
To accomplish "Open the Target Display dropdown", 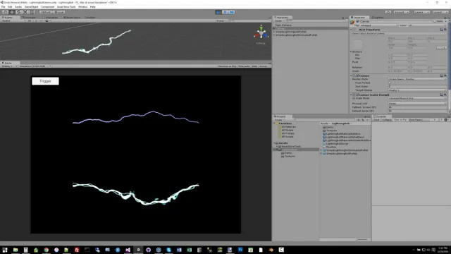I will [x=417, y=90].
